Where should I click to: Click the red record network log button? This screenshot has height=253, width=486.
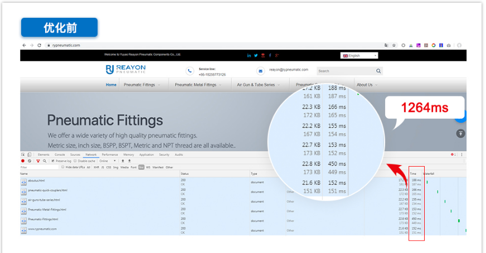pos(23,160)
